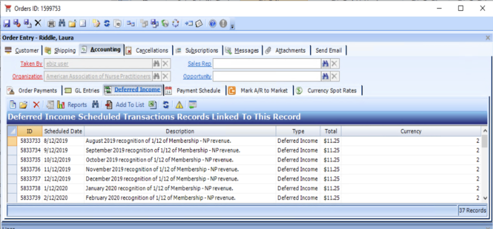The height and width of the screenshot is (229, 493).
Task: Click the Opportunity link label
Action: coord(197,76)
